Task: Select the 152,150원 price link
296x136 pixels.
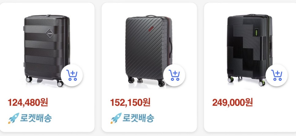Action: pyautogui.click(x=130, y=102)
